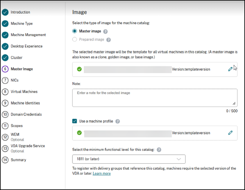Click help icon next to minimum functional level
This screenshot has width=245, height=190.
tap(159, 150)
